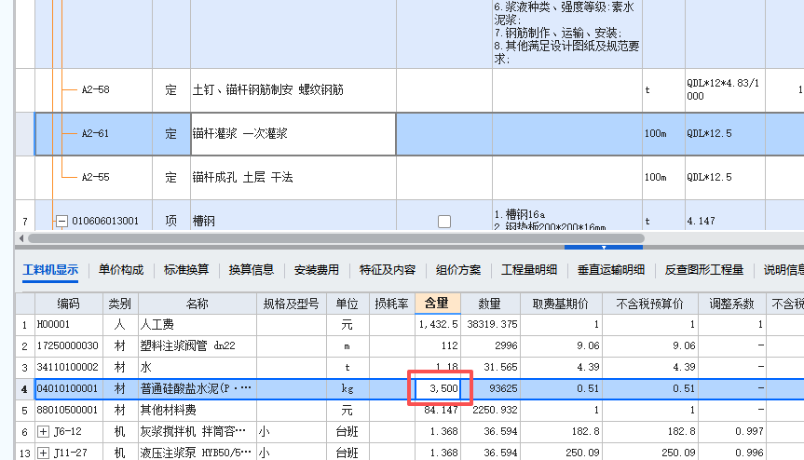Viewport: 804px width, 460px height.
Task: Select the 塑料注浆阀管 dn22 row
Action: tap(409, 345)
